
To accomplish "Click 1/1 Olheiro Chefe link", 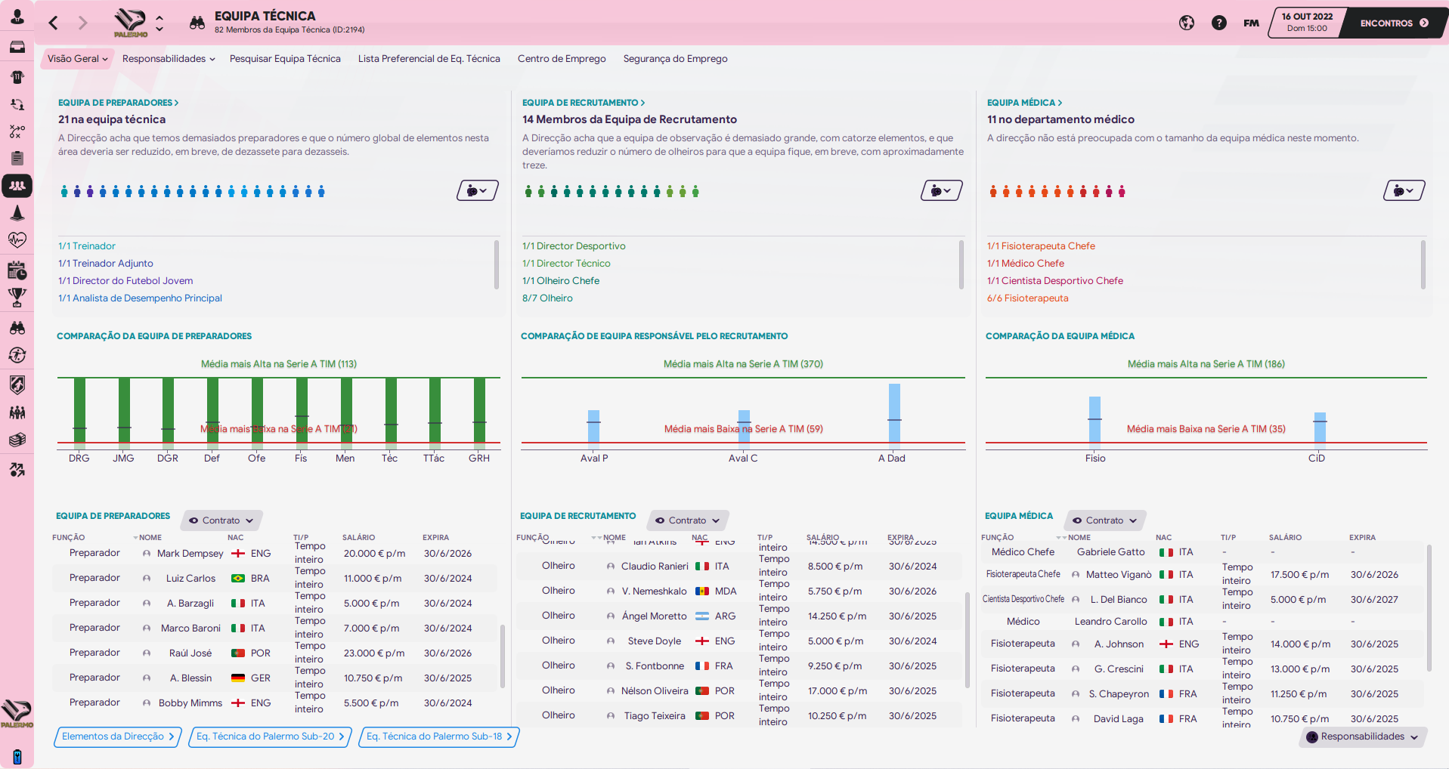I will tap(561, 281).
